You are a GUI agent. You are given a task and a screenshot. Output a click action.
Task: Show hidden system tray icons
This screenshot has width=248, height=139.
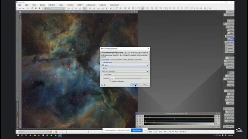(x=215, y=136)
